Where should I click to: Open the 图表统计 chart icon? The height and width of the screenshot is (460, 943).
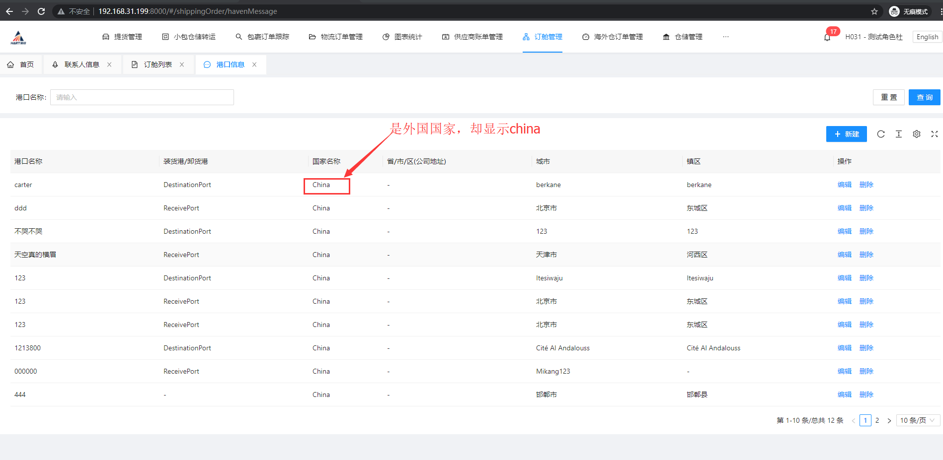(x=386, y=36)
